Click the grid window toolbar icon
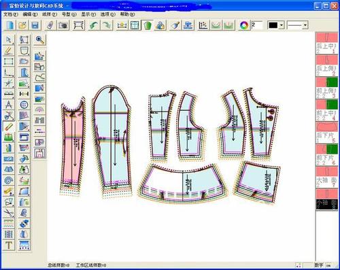 click(x=135, y=25)
